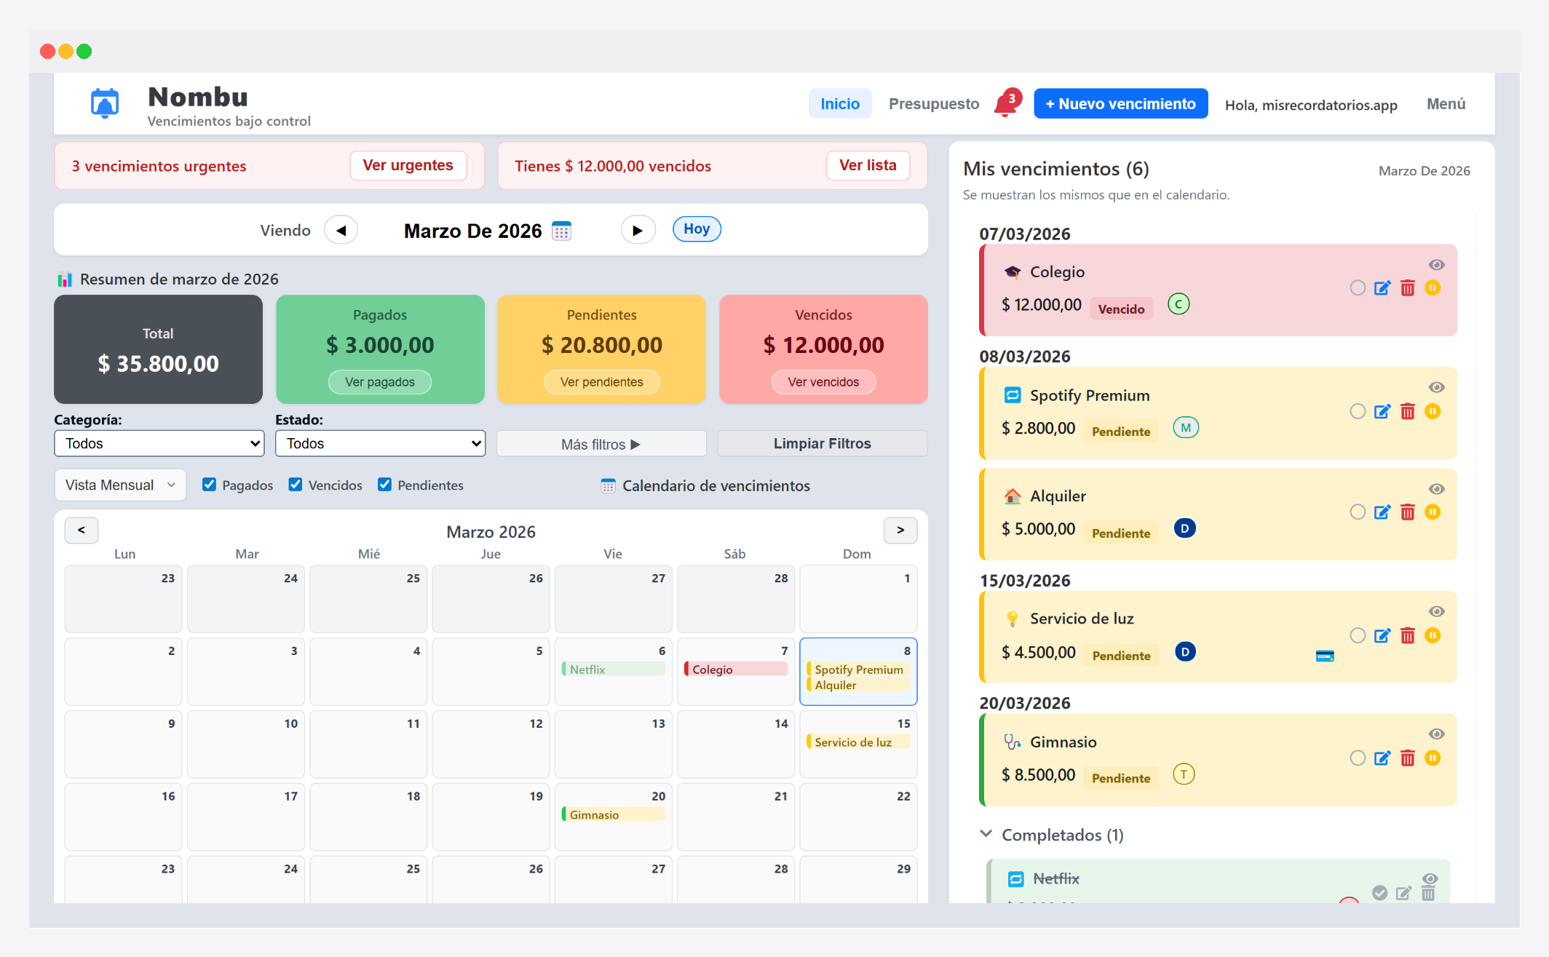Click the Nuevo vencimiento button
Screen dimensions: 1549x957
[x=1120, y=104]
